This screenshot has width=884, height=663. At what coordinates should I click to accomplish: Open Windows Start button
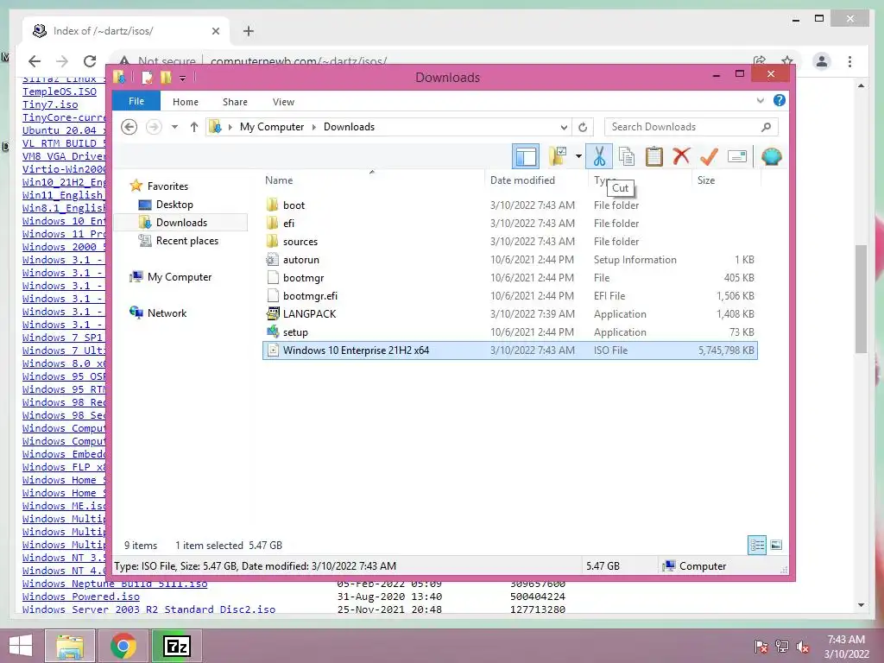pyautogui.click(x=21, y=646)
